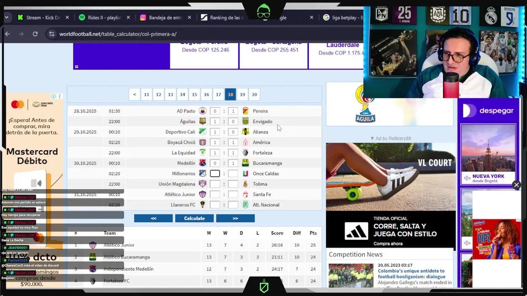This screenshot has width=527, height=296.
Task: Click the browser back arrow
Action: point(7,34)
